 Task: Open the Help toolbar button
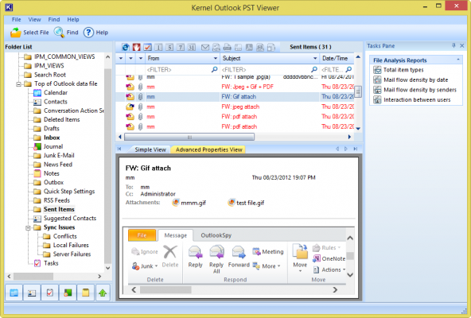point(95,33)
